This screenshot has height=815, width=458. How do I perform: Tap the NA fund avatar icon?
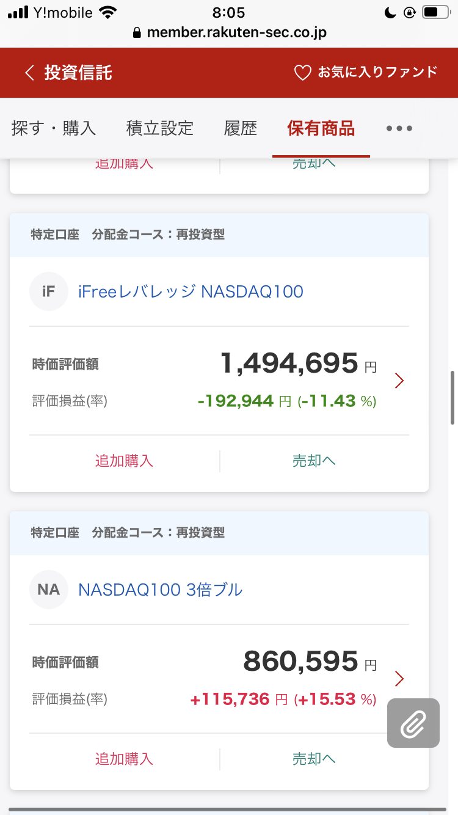(48, 590)
